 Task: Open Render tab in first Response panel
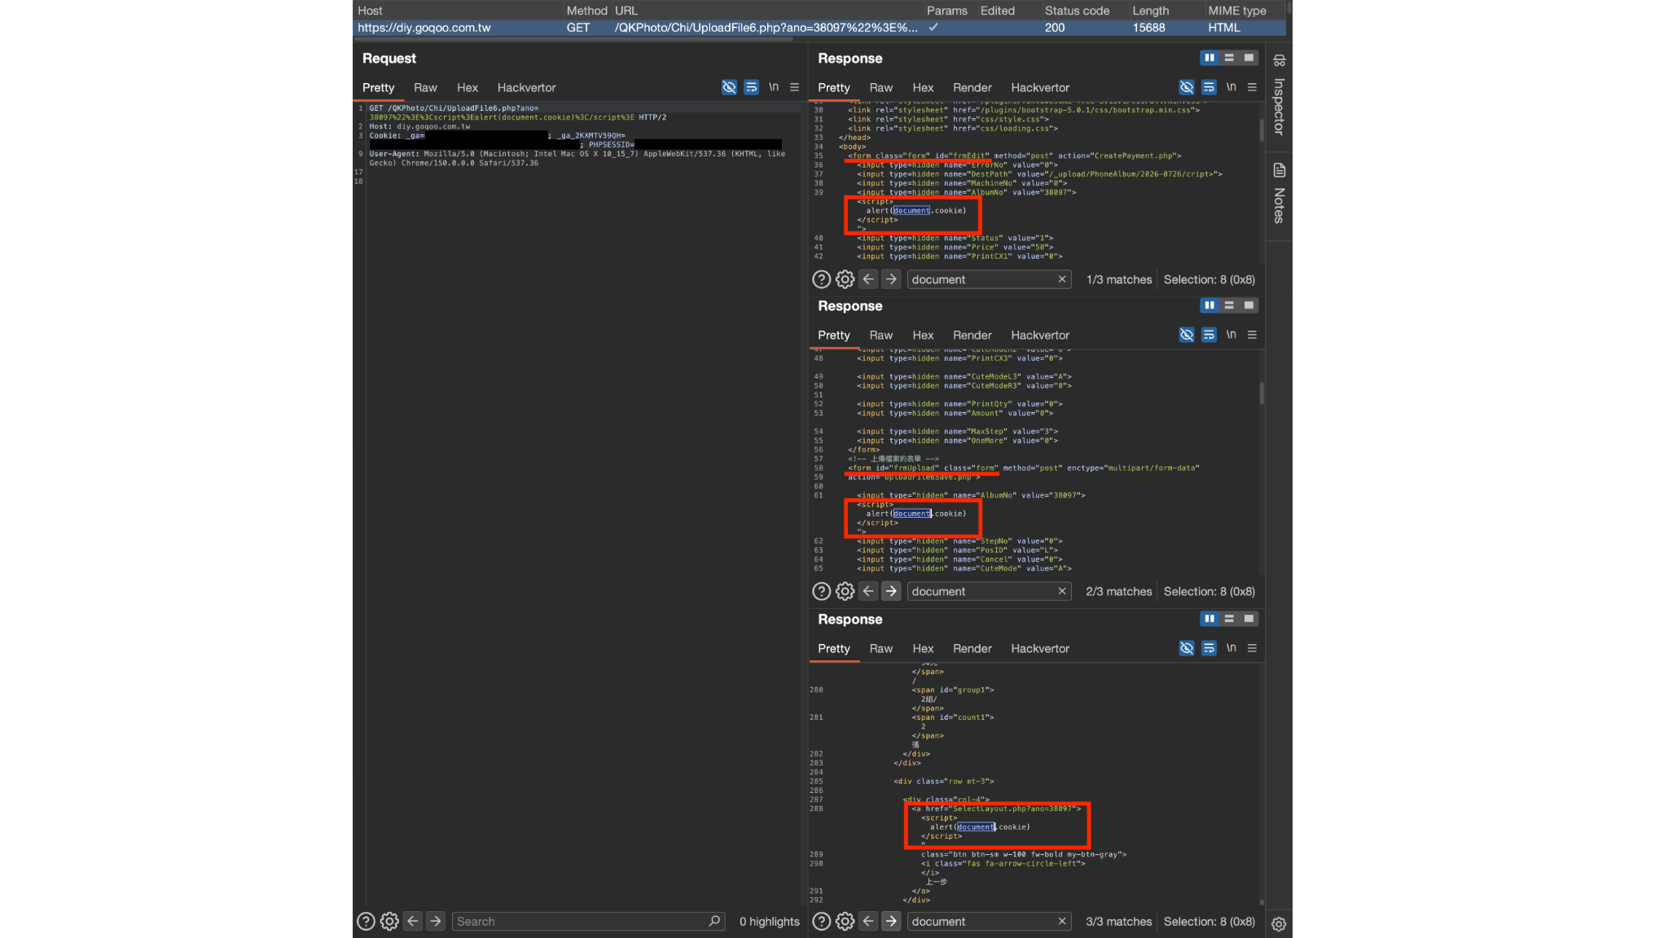tap(972, 87)
